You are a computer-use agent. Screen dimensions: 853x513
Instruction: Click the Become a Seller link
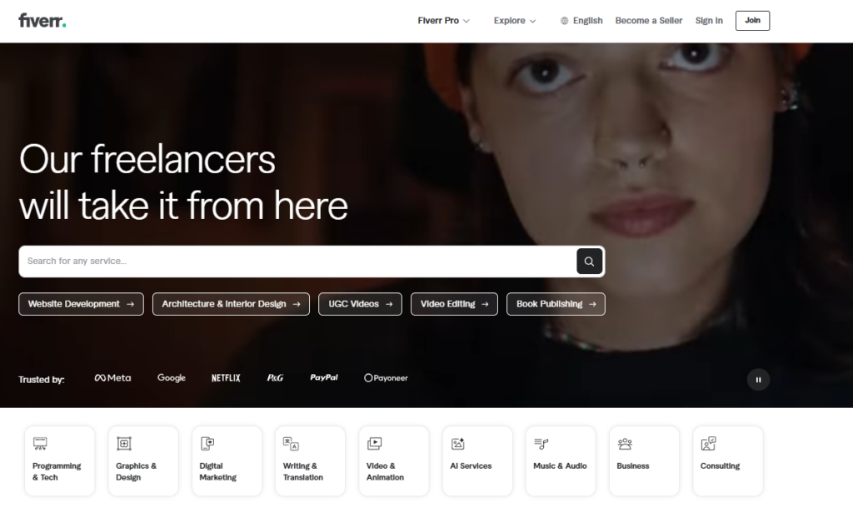pos(648,21)
